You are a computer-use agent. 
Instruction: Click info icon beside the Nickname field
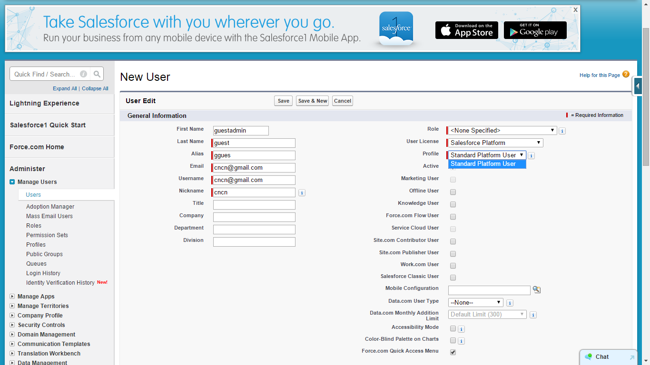pyautogui.click(x=302, y=192)
